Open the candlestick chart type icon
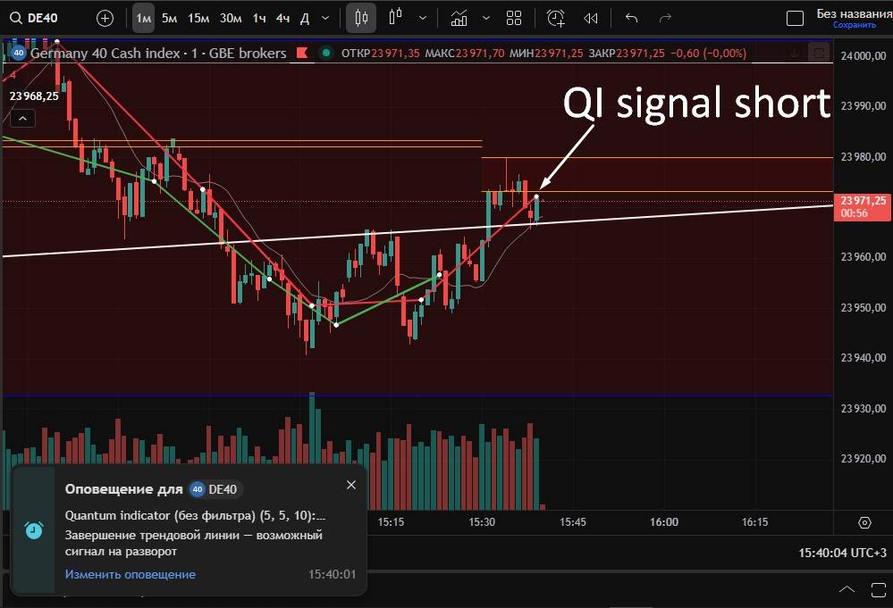This screenshot has width=893, height=608. (x=360, y=18)
